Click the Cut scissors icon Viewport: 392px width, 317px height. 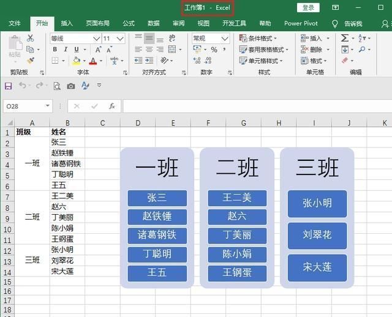point(30,38)
